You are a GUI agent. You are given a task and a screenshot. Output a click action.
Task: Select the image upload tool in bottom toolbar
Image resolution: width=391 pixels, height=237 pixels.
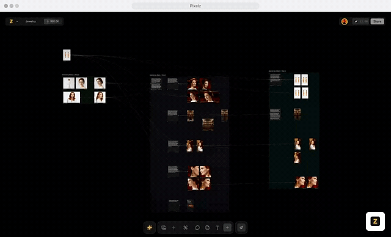click(x=164, y=227)
